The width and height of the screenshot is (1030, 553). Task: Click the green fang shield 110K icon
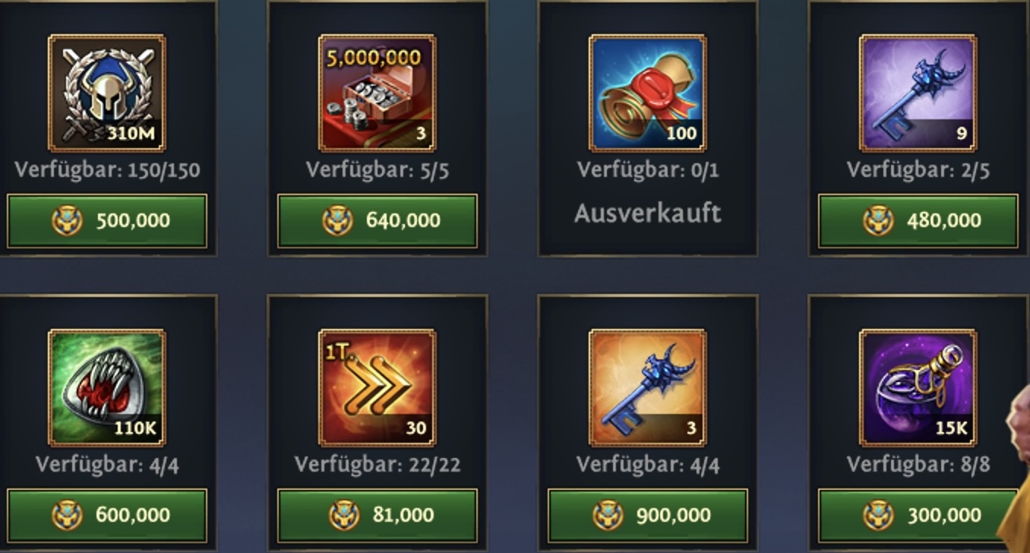pos(107,387)
